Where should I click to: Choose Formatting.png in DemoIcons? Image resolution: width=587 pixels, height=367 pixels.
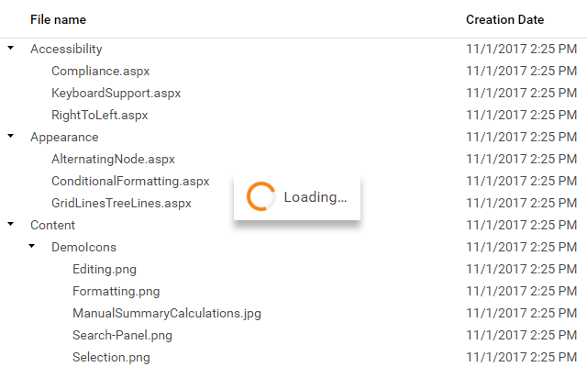(116, 291)
